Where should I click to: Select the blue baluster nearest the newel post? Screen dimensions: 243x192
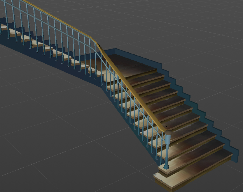162,148
